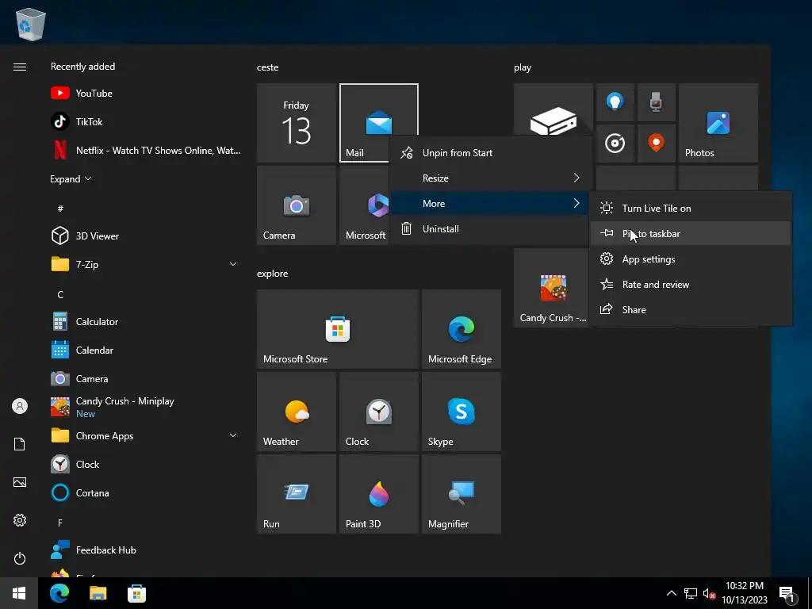Open the Run tile

297,494
